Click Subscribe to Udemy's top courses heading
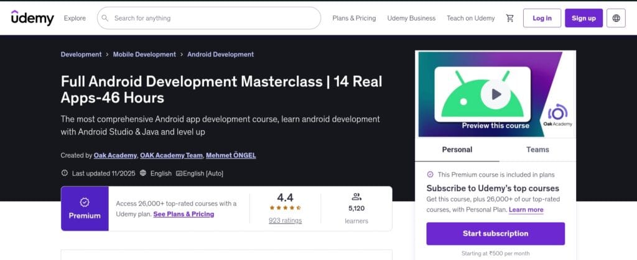The width and height of the screenshot is (637, 260). click(493, 188)
